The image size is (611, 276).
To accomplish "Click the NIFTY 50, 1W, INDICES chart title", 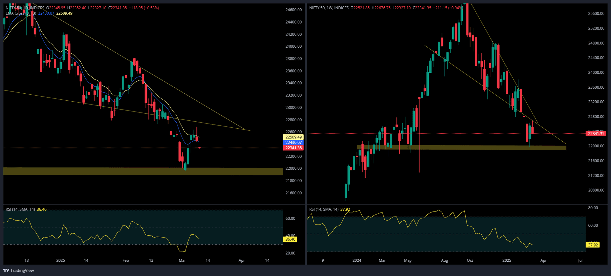I will (329, 8).
